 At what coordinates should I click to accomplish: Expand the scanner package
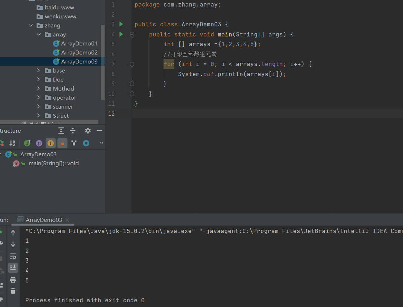pyautogui.click(x=39, y=106)
